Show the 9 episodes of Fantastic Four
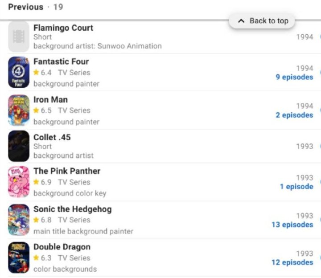321x278 pixels. click(294, 77)
